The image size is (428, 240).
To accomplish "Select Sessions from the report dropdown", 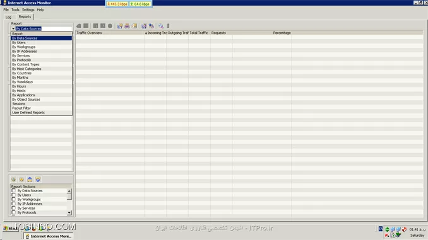I will click(42, 103).
